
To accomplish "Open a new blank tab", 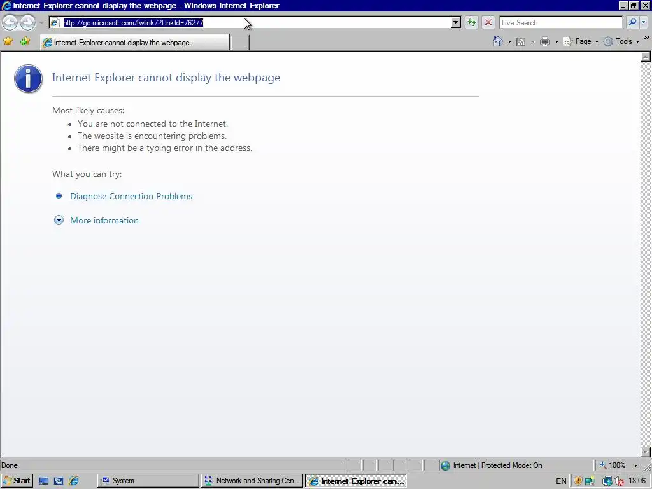I will 239,43.
